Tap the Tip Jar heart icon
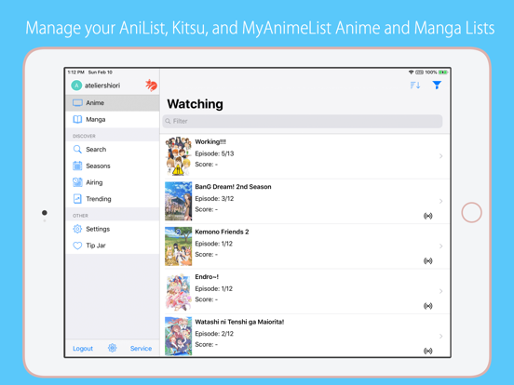 [77, 246]
